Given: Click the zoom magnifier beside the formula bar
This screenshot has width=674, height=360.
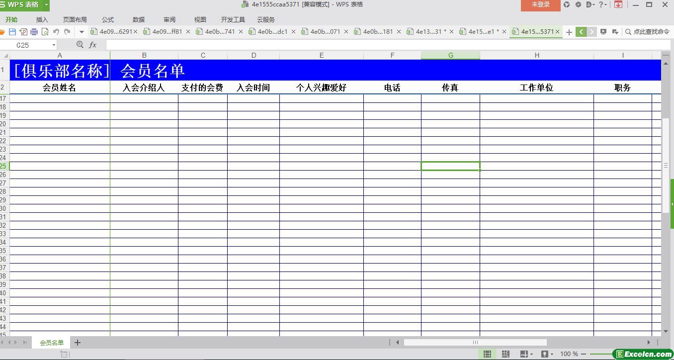Looking at the screenshot, I should point(80,45).
